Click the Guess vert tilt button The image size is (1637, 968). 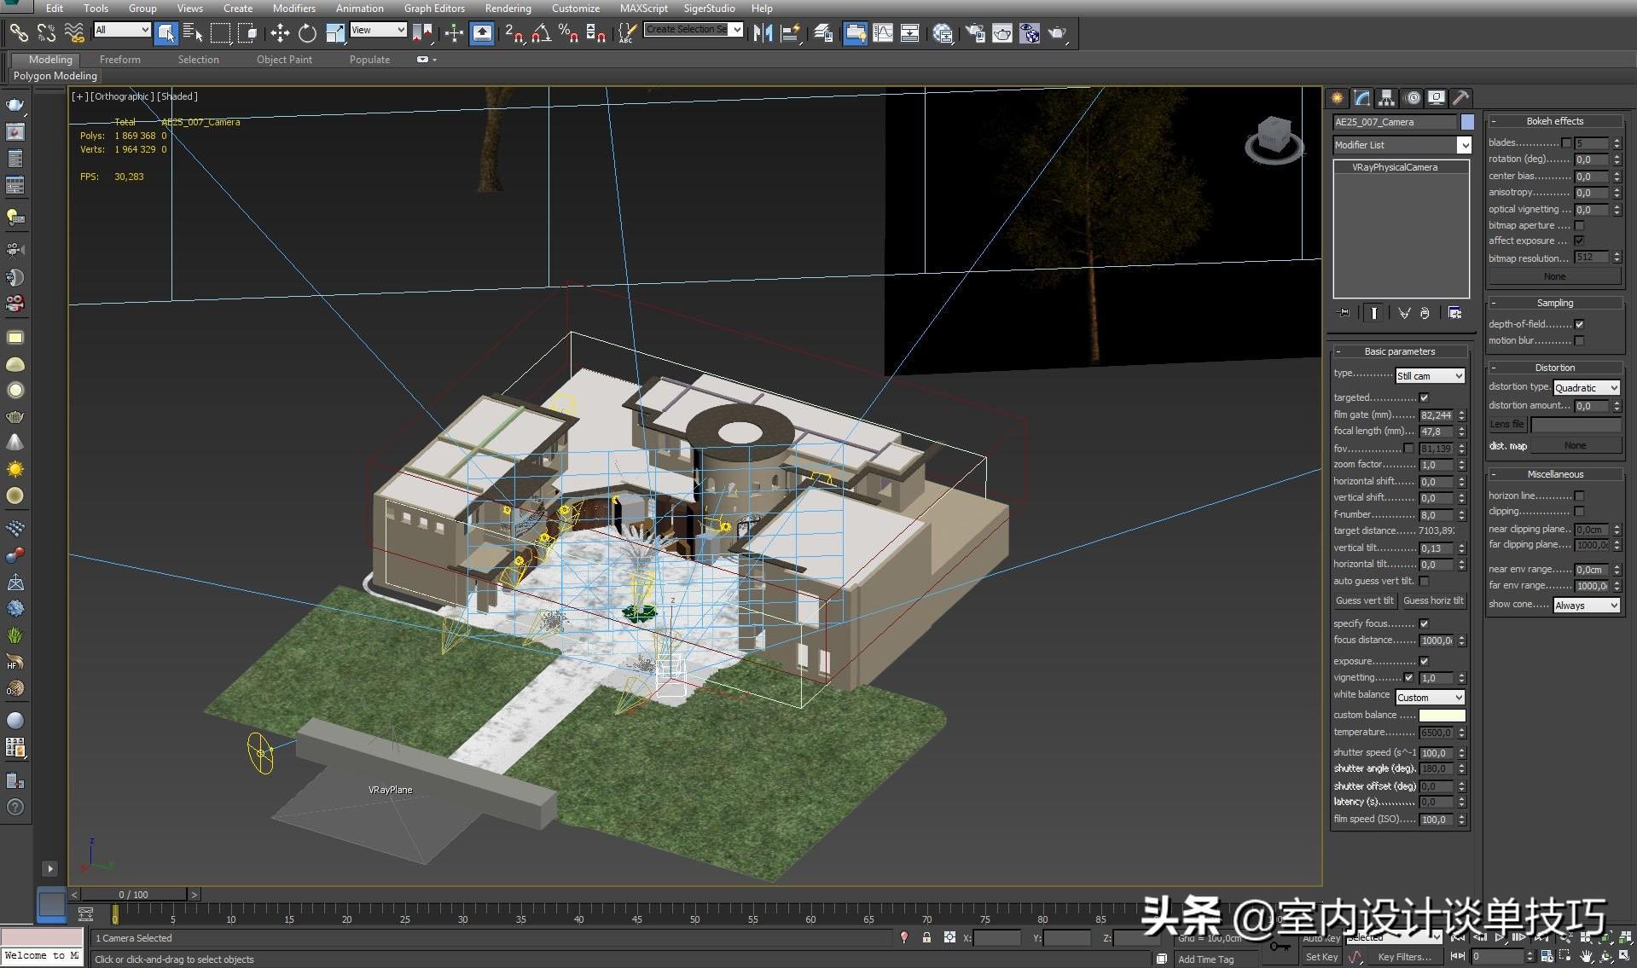pos(1364,600)
